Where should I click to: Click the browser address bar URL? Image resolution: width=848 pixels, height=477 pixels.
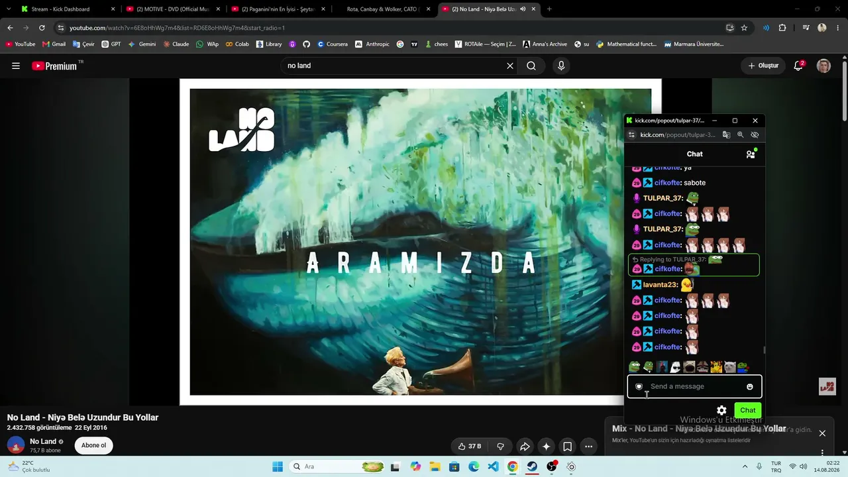coord(177,28)
